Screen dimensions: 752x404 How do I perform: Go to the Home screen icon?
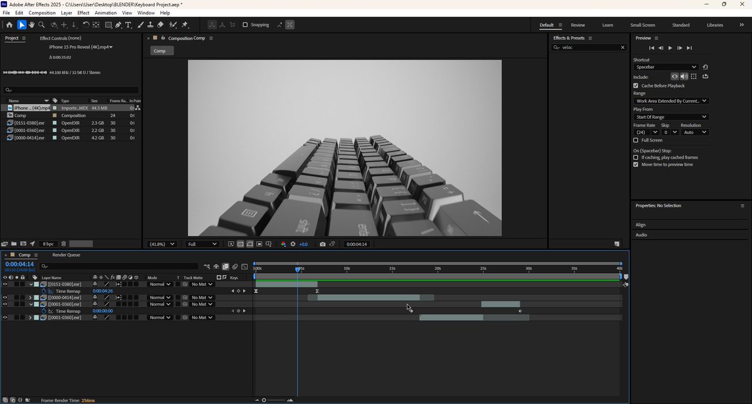[9, 25]
